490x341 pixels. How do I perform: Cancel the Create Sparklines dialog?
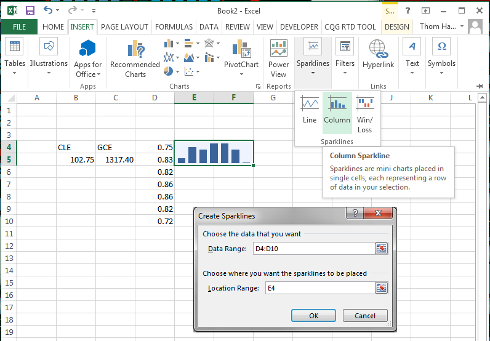365,316
